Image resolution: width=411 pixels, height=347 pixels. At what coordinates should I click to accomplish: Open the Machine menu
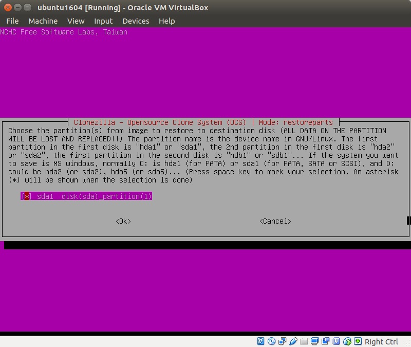pos(43,21)
